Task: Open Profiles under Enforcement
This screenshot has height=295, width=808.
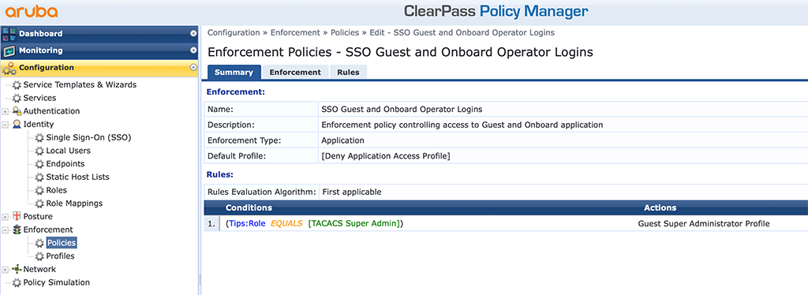Action: click(x=60, y=256)
